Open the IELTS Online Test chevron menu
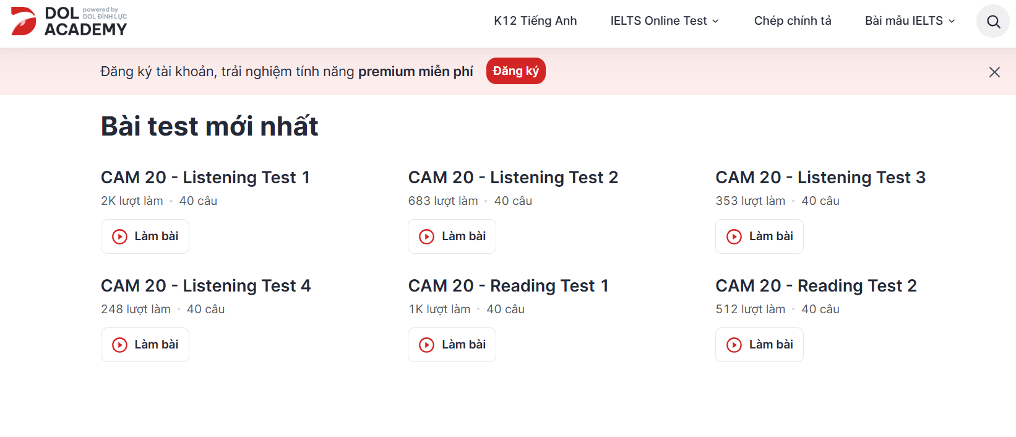1016x437 pixels. tap(716, 21)
